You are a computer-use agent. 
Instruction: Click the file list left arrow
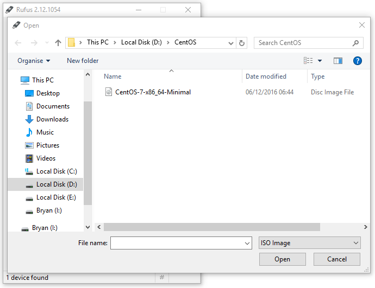pos(99,227)
